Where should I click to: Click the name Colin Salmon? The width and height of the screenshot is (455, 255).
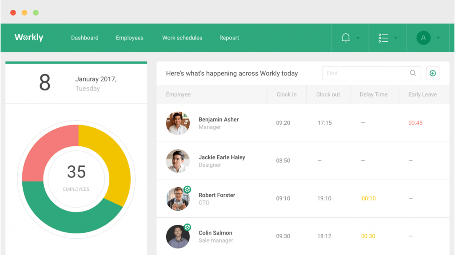coord(216,233)
